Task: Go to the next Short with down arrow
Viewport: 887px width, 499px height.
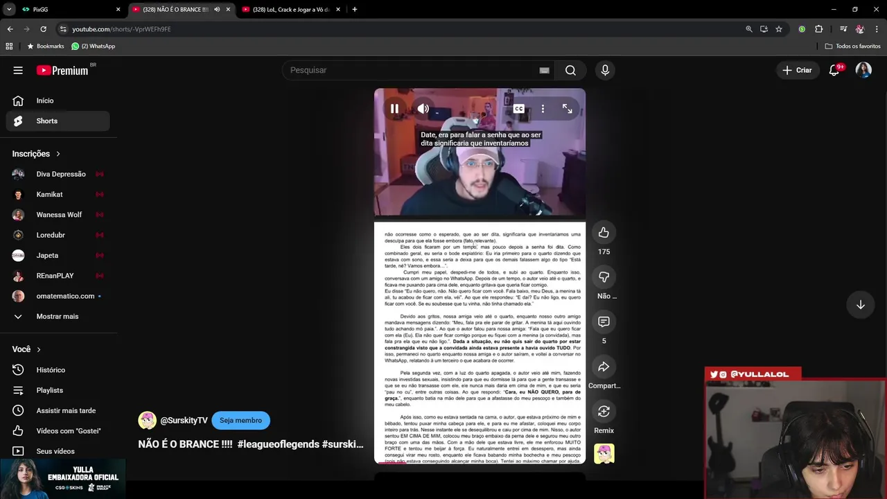Action: [x=860, y=305]
